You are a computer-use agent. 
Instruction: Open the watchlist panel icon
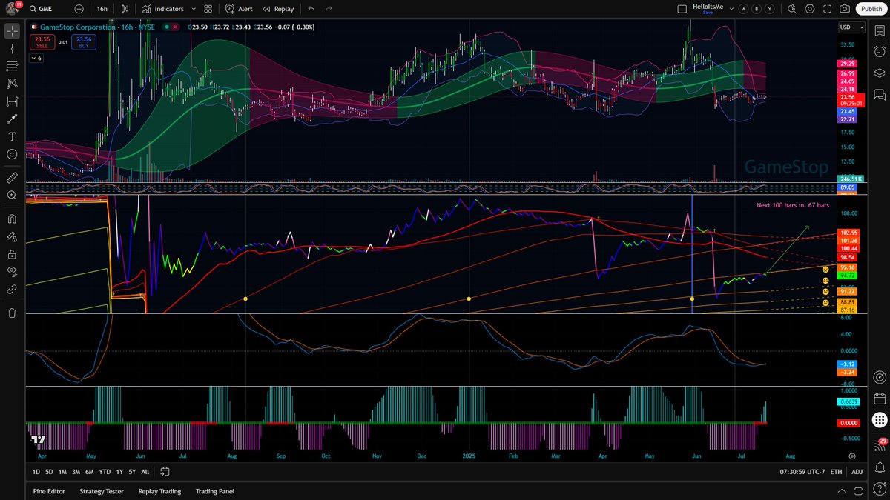[x=880, y=31]
